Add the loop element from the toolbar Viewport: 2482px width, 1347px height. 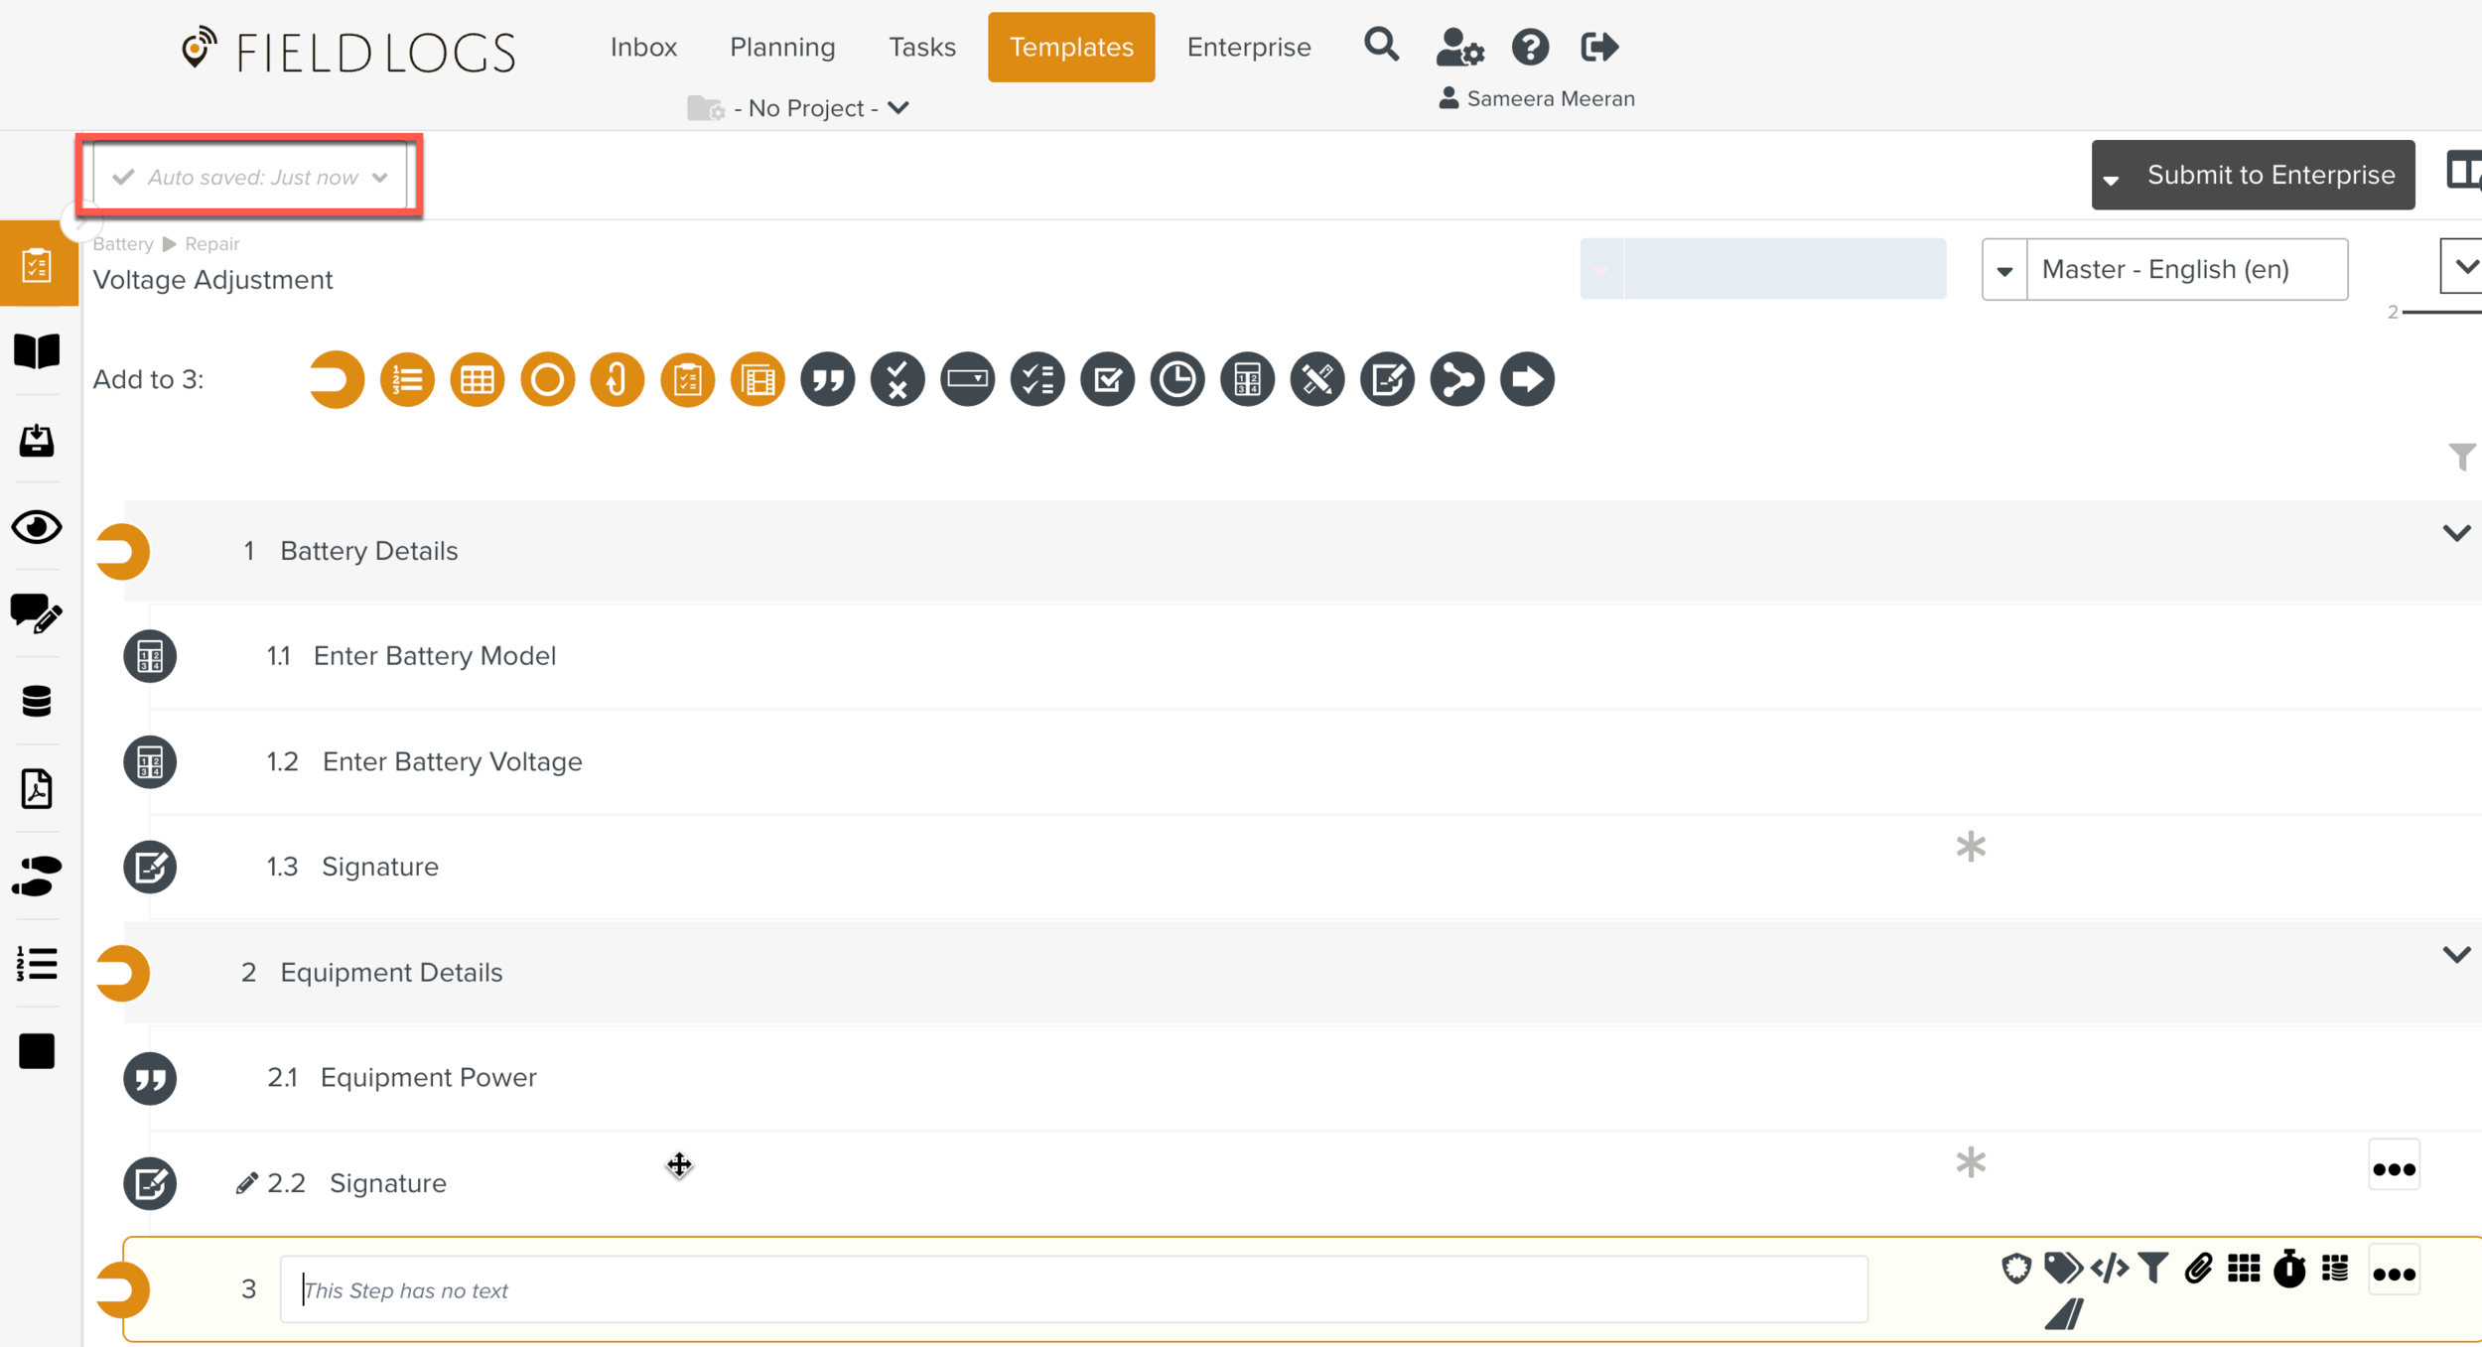tap(618, 379)
